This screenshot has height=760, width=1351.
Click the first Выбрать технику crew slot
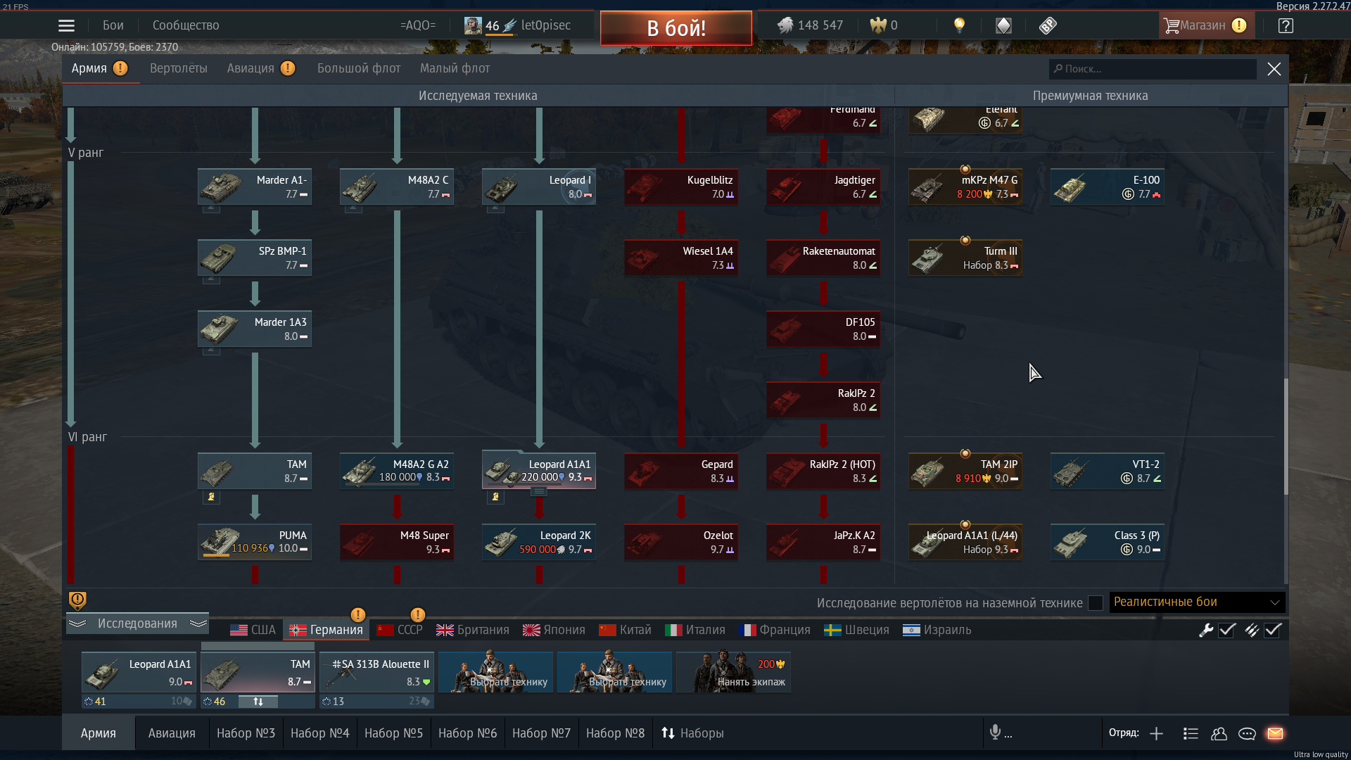point(495,672)
